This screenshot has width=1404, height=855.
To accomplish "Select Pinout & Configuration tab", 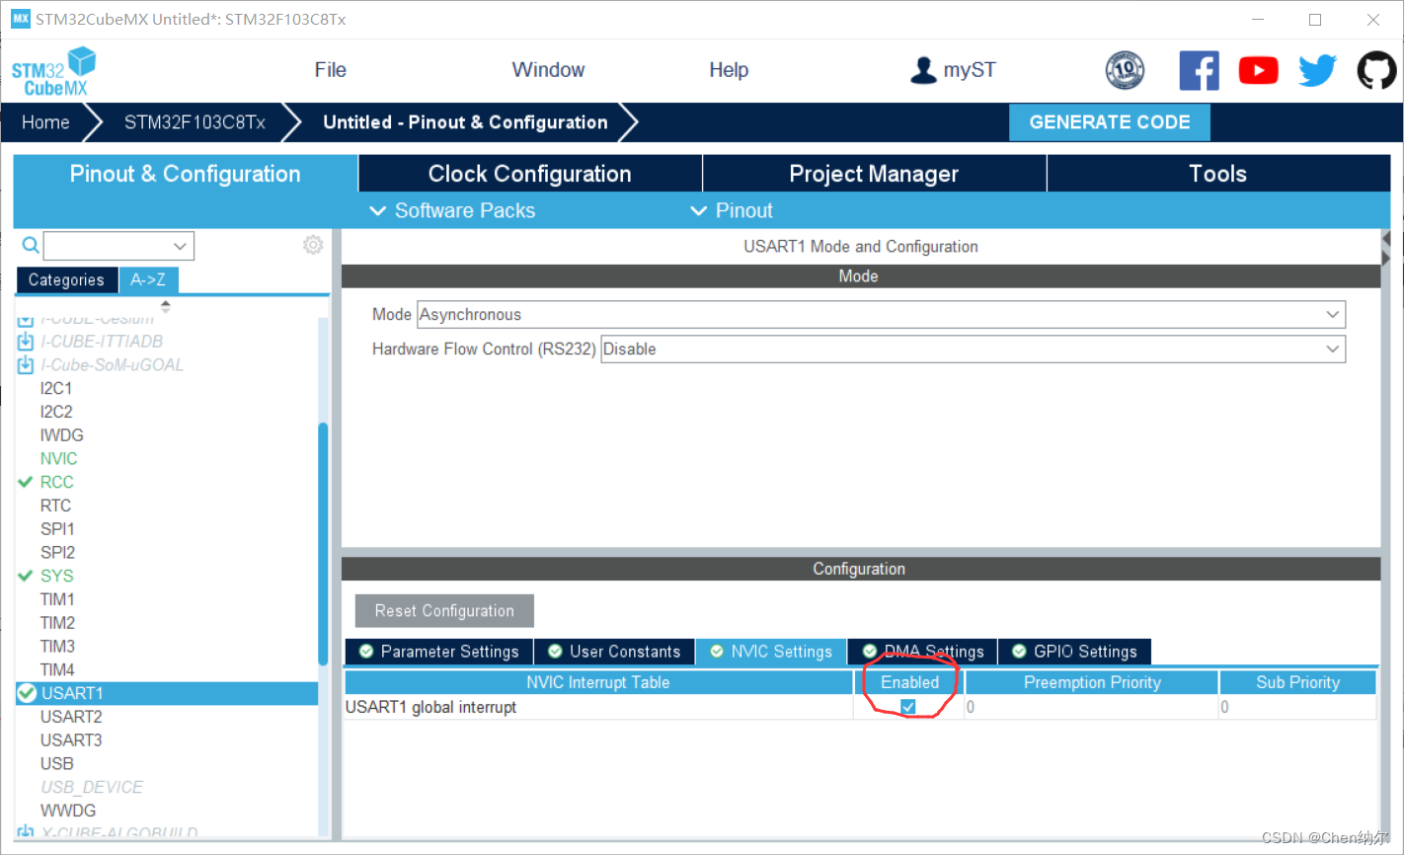I will pos(186,174).
